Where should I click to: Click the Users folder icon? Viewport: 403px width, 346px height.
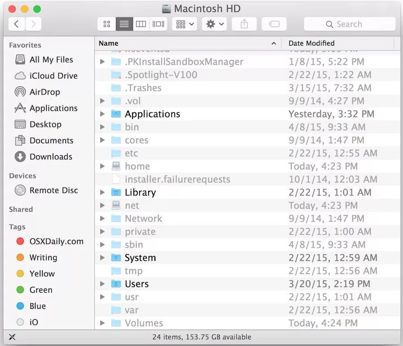click(116, 284)
